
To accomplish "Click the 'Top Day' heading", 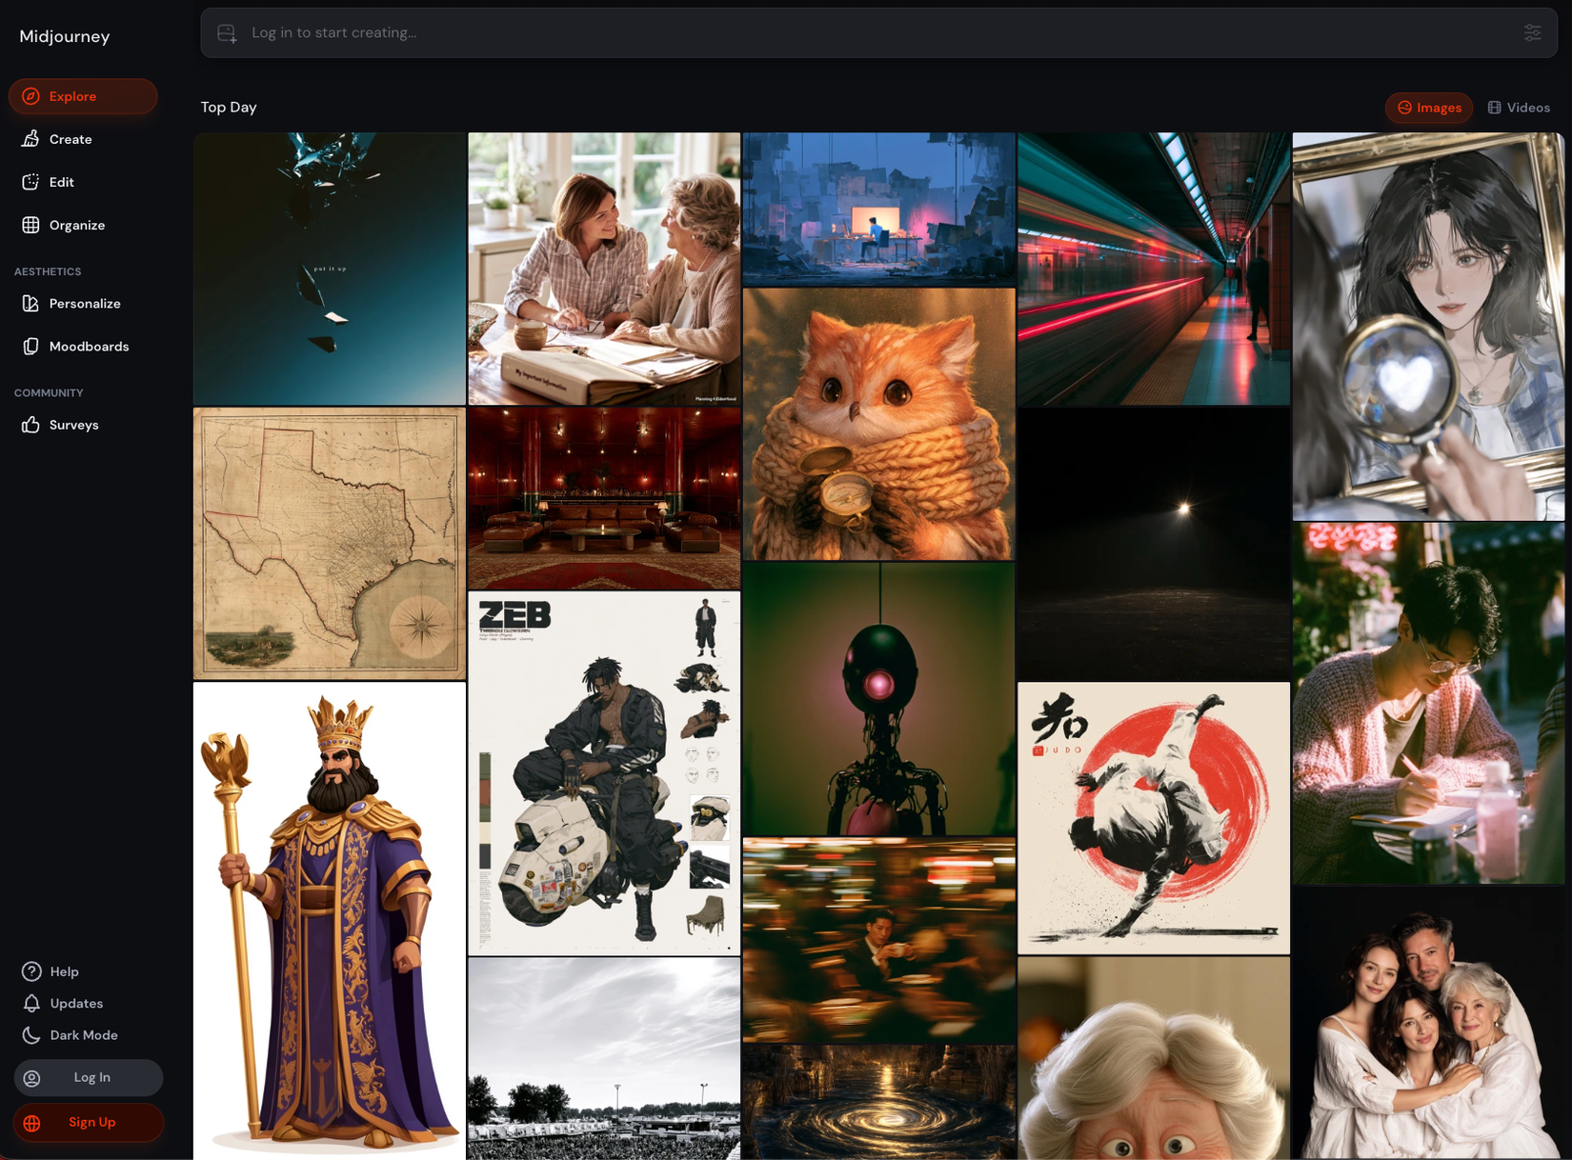I will [229, 108].
